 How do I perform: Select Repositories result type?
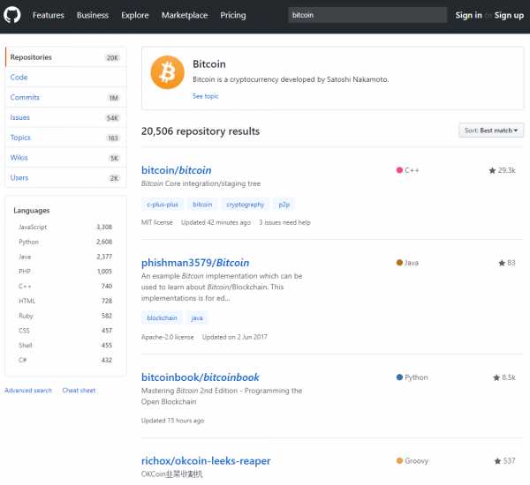click(x=66, y=57)
